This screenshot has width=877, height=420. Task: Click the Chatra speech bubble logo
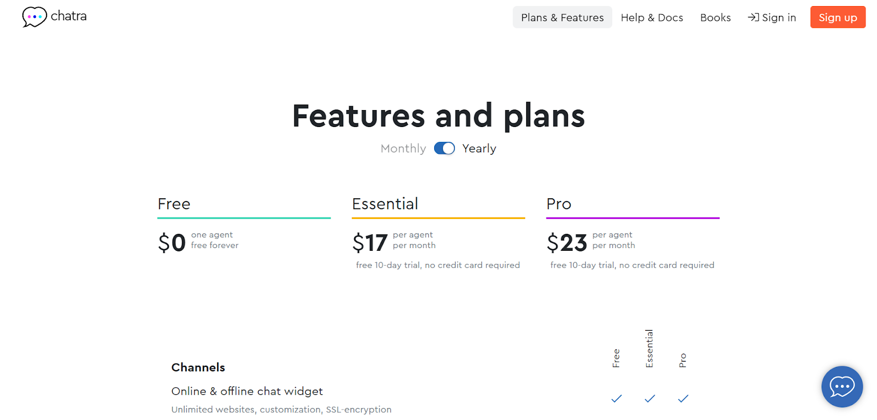pos(34,17)
